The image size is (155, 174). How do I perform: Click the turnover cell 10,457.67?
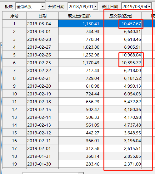[121, 24]
